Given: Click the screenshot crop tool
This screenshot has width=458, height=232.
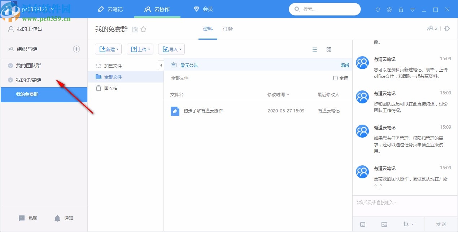Looking at the screenshot, I should coord(406,224).
